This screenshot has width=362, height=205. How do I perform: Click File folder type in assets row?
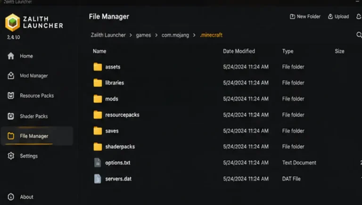[293, 67]
